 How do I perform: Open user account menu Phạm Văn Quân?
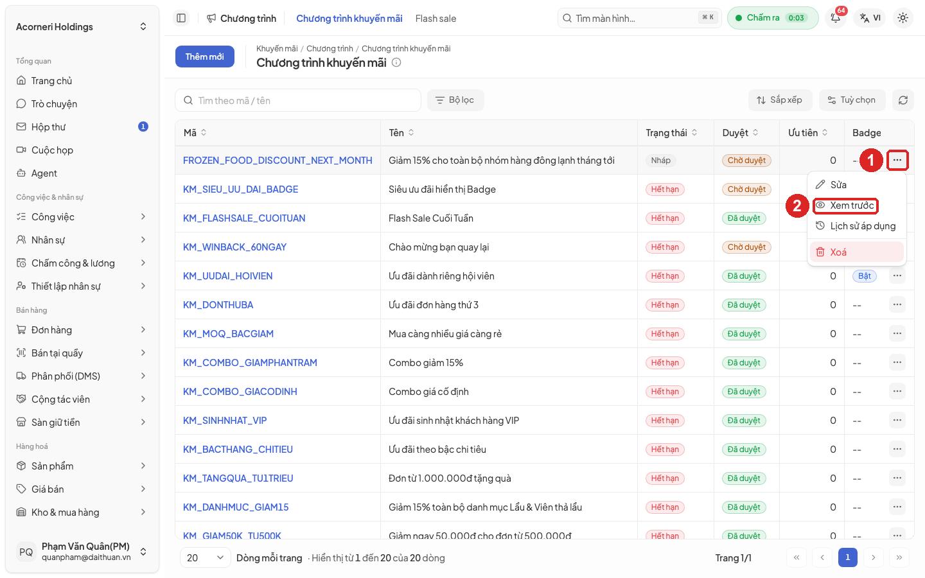tap(82, 552)
